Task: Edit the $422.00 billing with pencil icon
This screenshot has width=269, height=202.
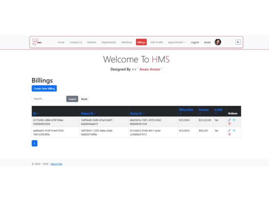Action: coord(229,130)
